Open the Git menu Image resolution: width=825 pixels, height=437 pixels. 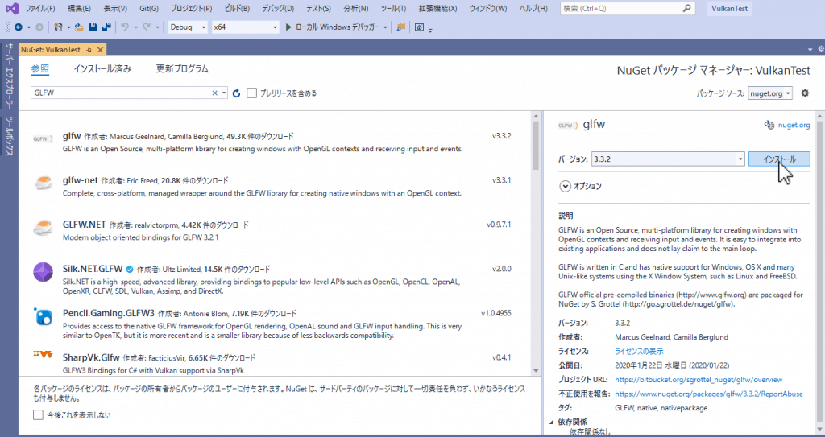click(x=149, y=8)
